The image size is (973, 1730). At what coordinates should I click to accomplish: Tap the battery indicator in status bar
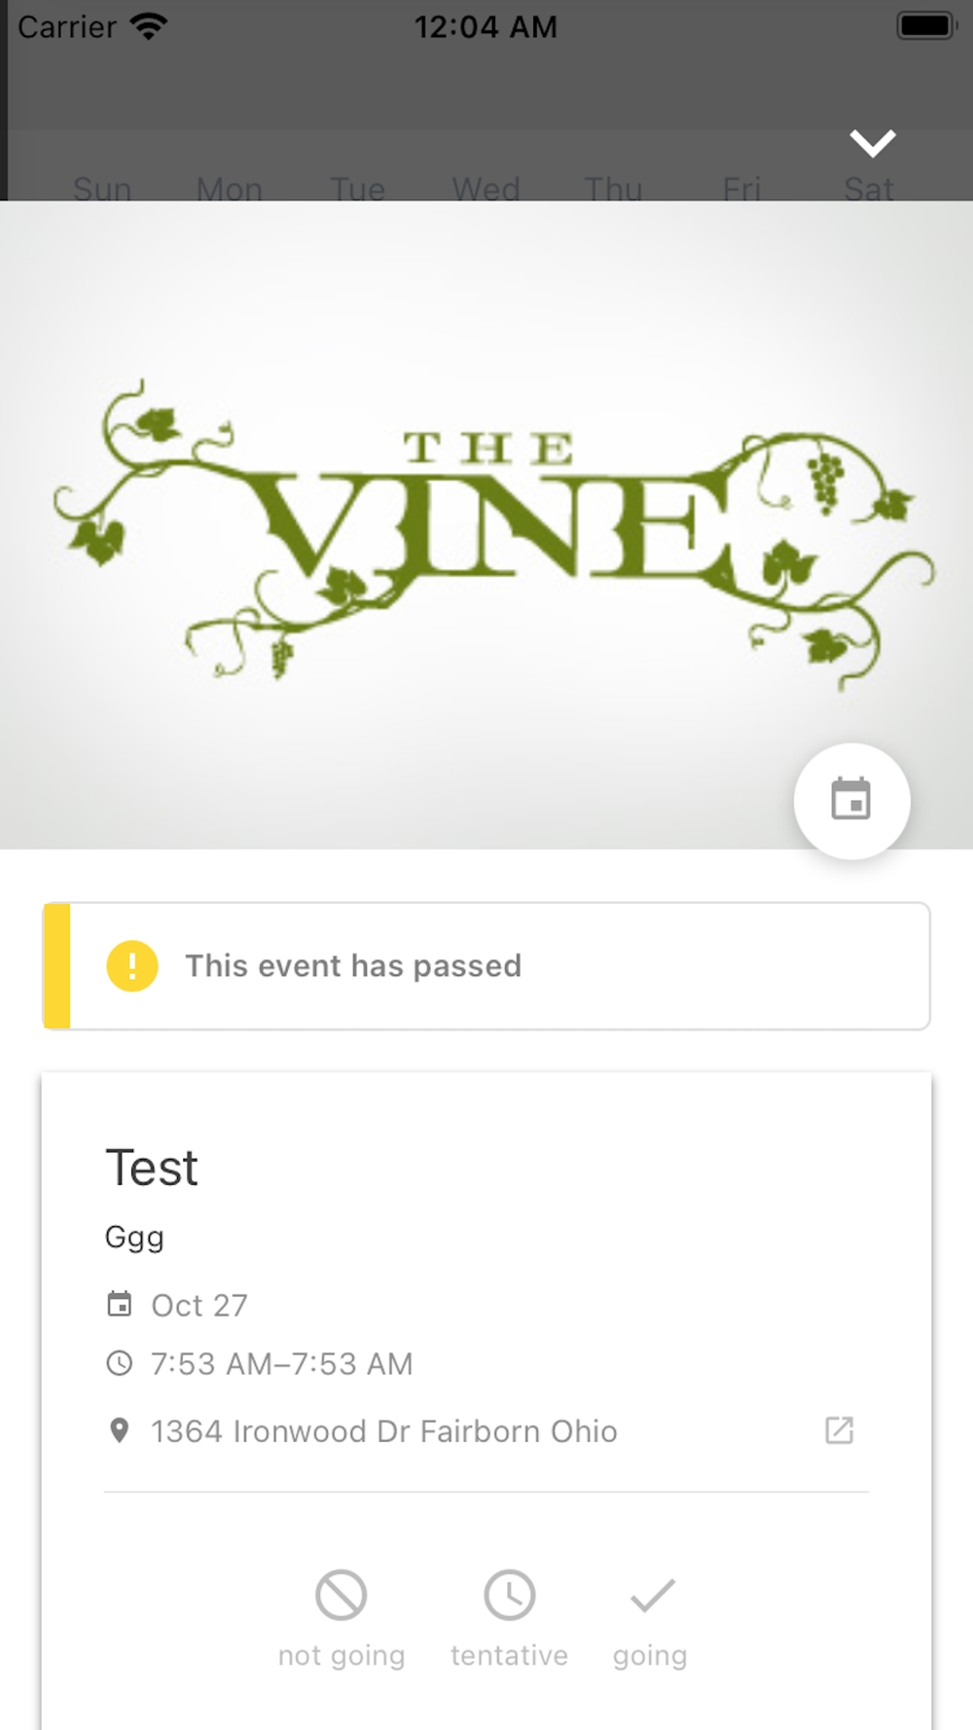pyautogui.click(x=927, y=26)
